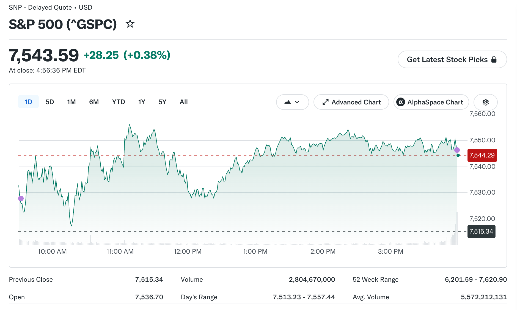Click the red 7,544.29 price label
The height and width of the screenshot is (310, 517).
tap(482, 155)
